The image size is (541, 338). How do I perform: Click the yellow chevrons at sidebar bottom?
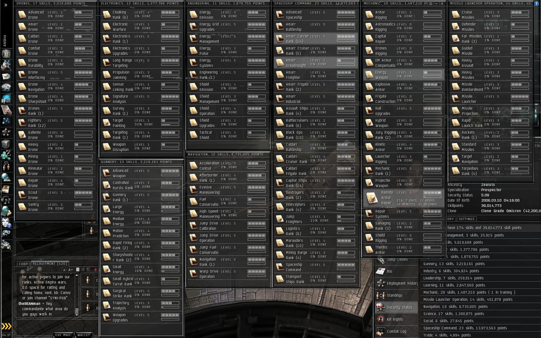[x=6, y=326]
